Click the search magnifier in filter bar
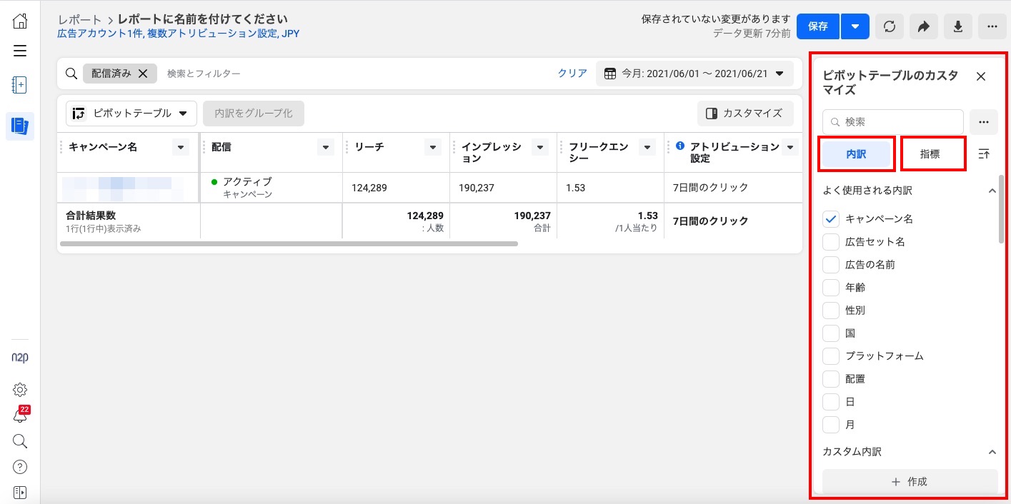The height and width of the screenshot is (504, 1011). pos(71,73)
